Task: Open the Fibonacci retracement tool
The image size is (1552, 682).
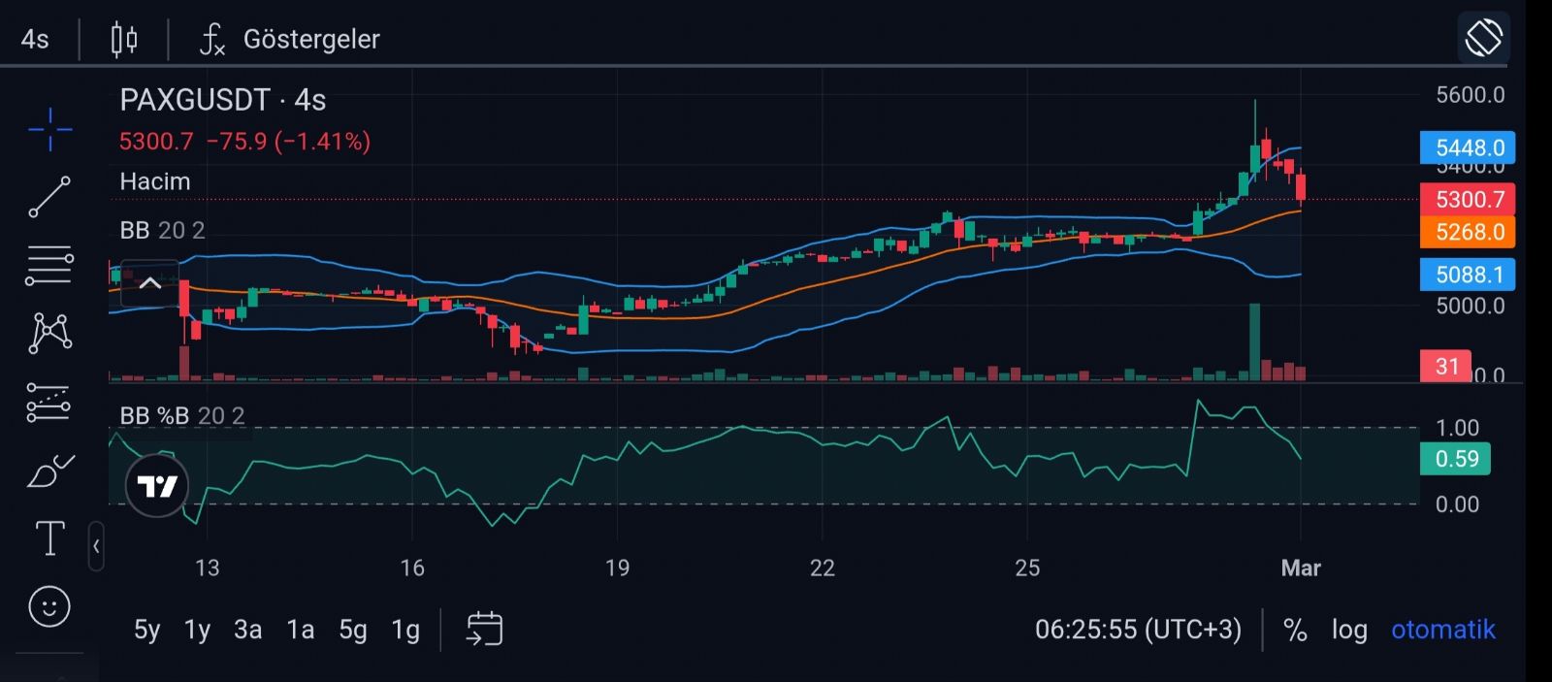Action: click(x=49, y=265)
